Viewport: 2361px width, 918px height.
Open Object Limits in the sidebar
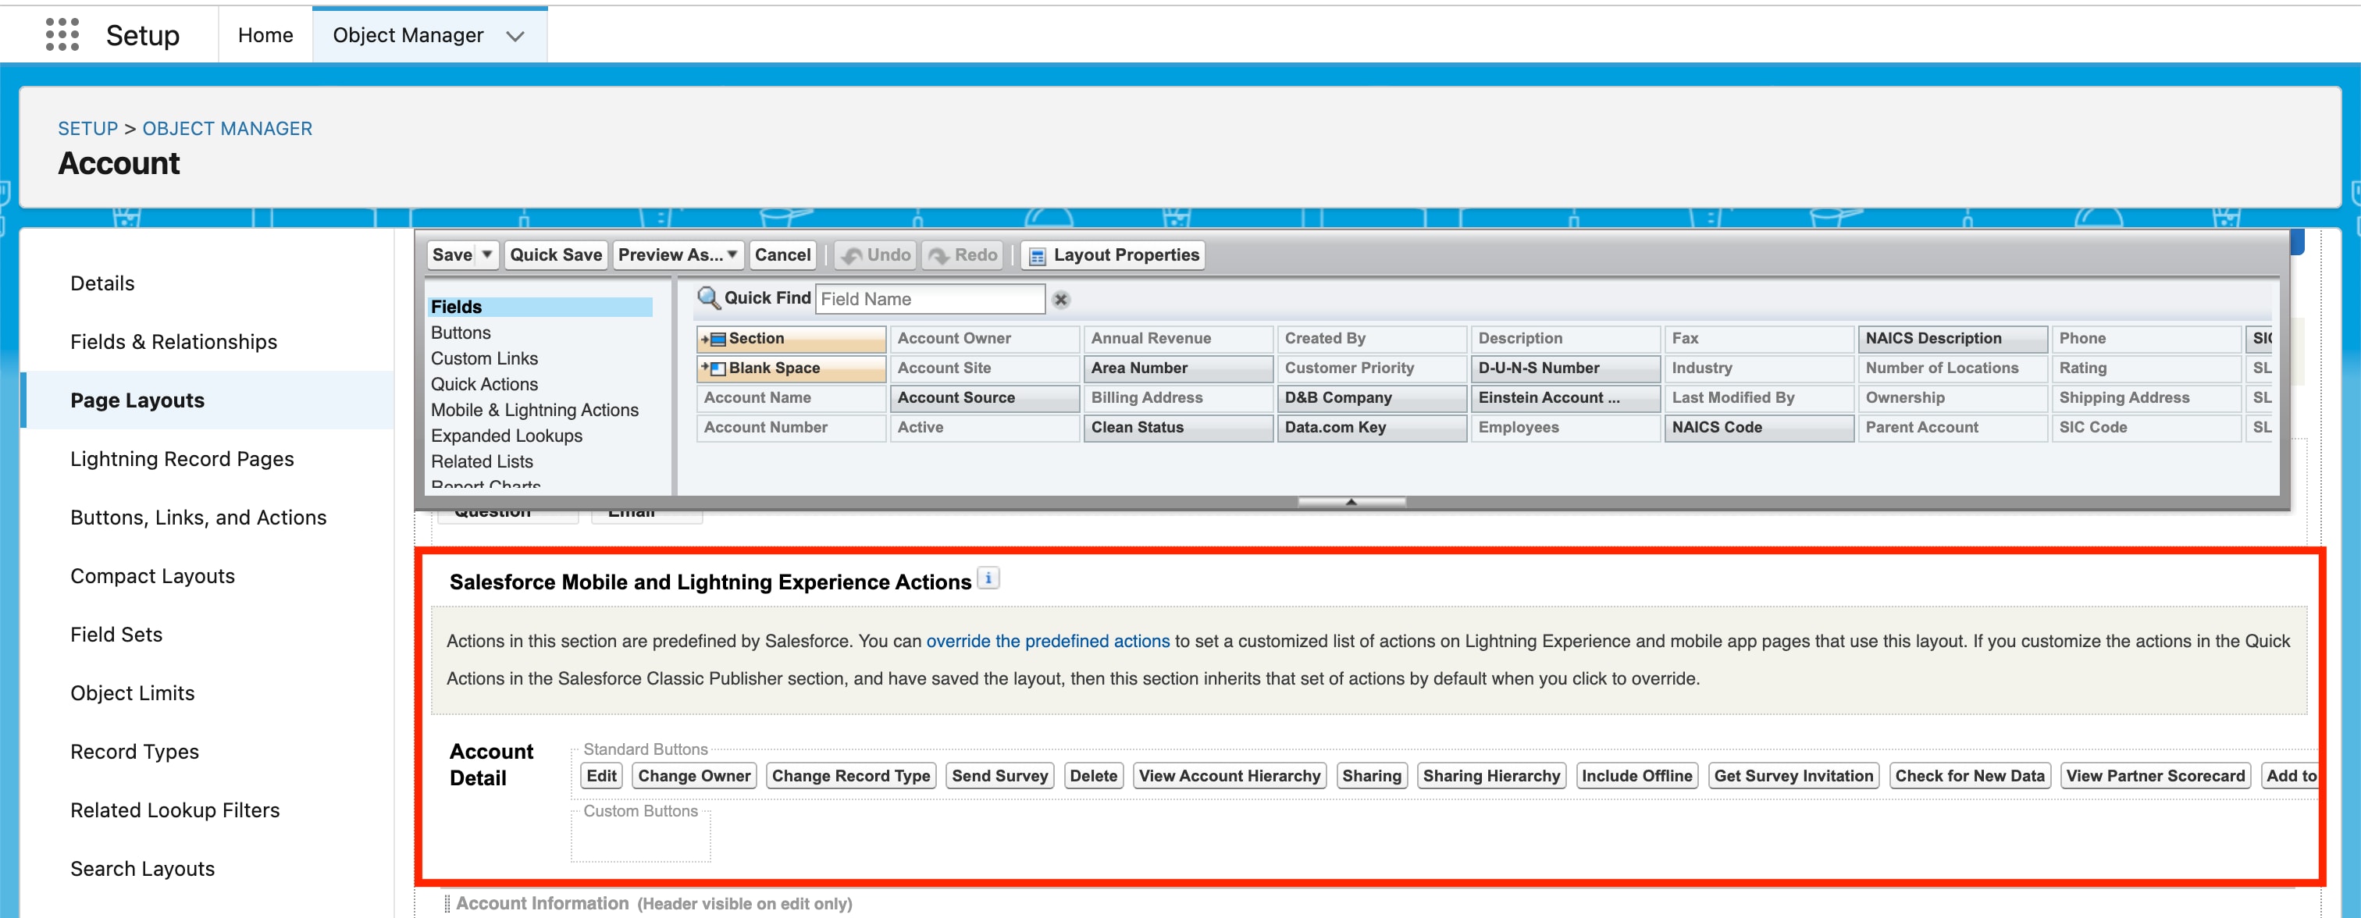[x=133, y=693]
